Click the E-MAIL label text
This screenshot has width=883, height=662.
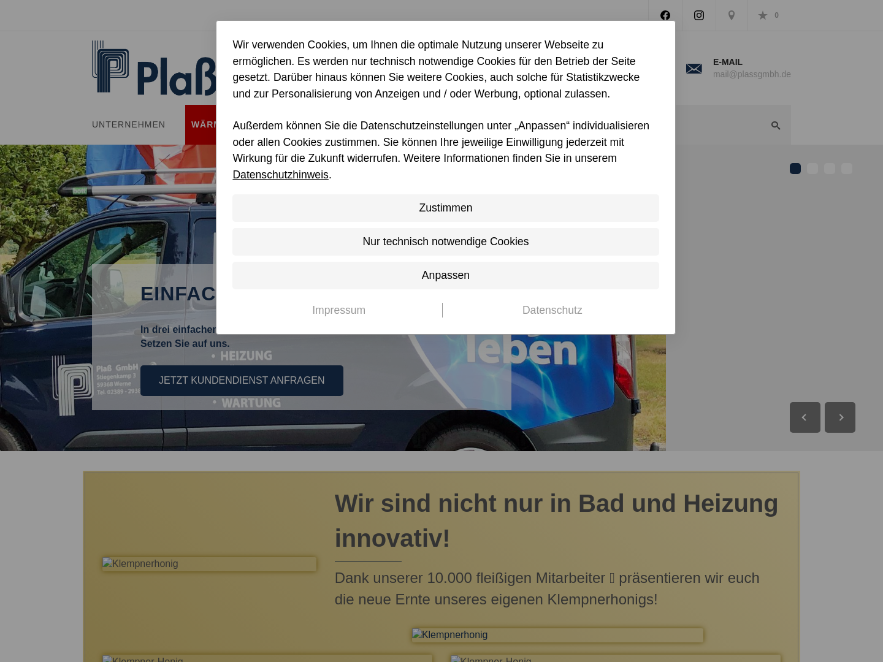[728, 62]
